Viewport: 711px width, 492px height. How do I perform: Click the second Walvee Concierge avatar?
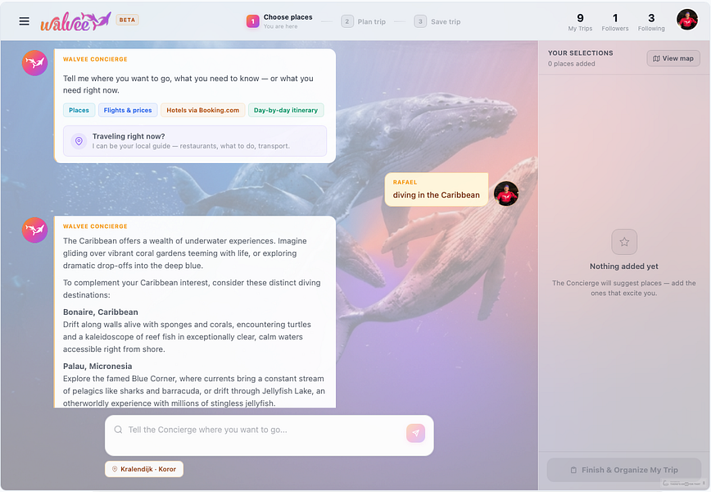pos(35,230)
